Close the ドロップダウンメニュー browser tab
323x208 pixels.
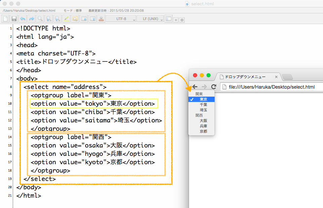pyautogui.click(x=276, y=77)
